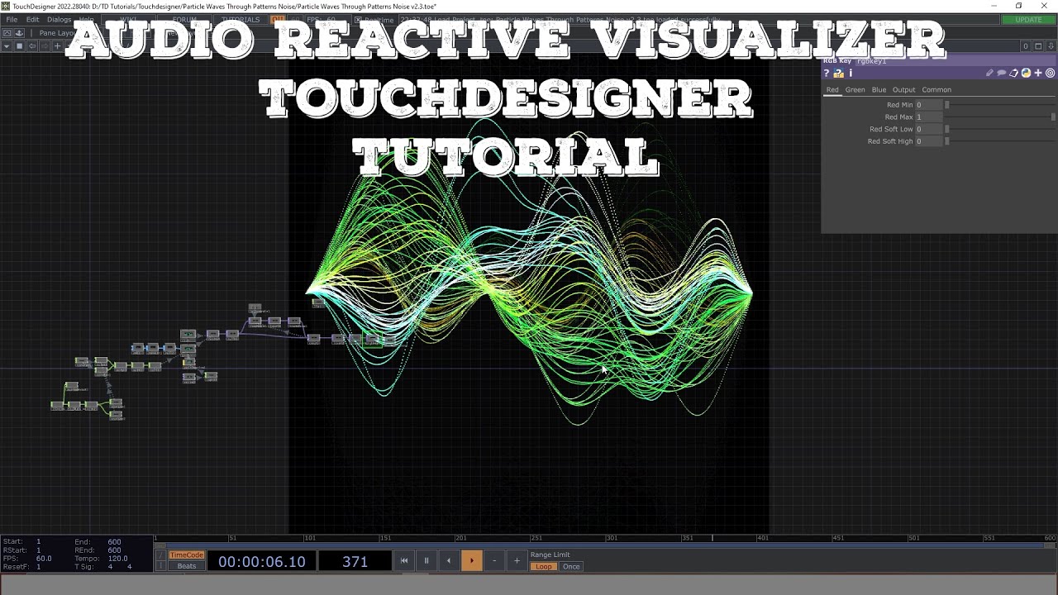
Task: Switch to the Common tab
Action: click(x=936, y=89)
